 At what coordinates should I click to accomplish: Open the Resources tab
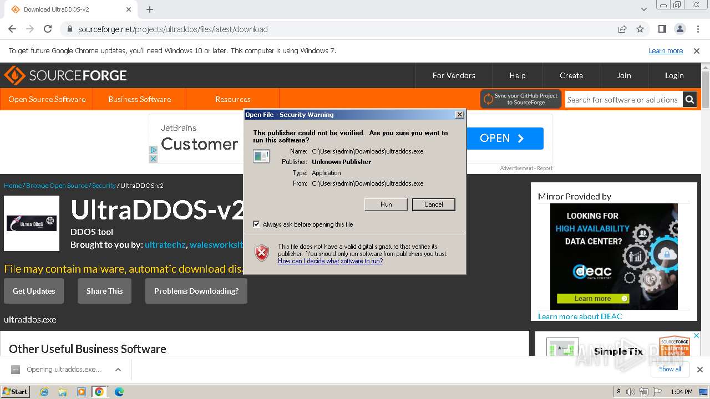tap(232, 99)
